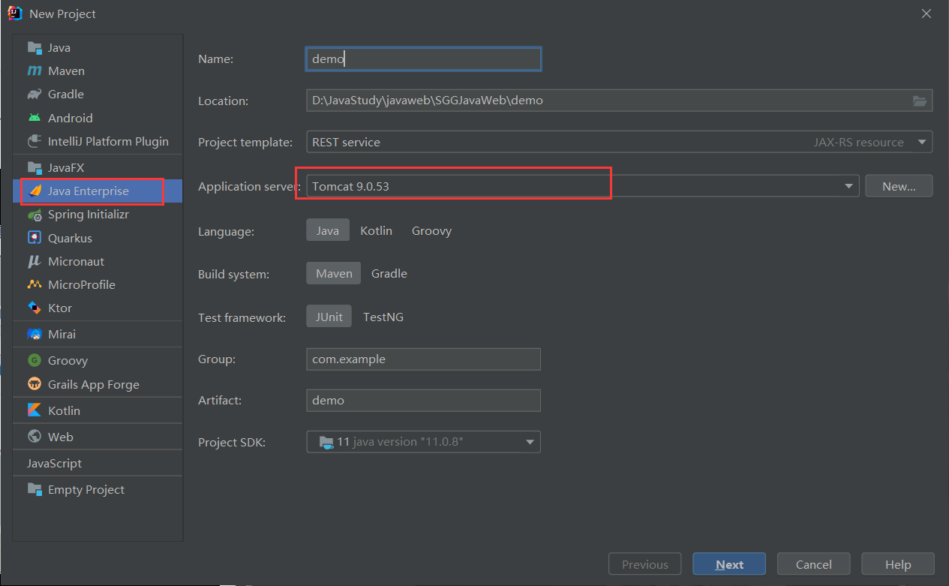The width and height of the screenshot is (949, 586).
Task: Select the Ktor icon
Action: pos(35,308)
